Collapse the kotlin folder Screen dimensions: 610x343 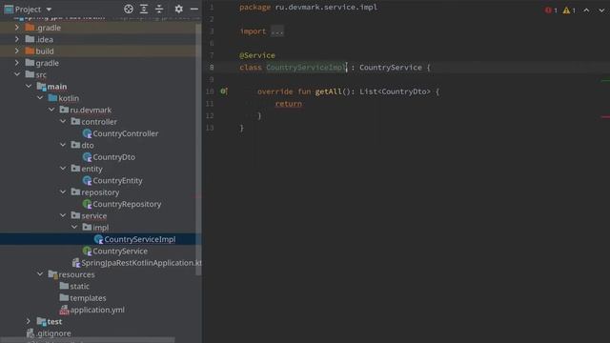(x=40, y=98)
